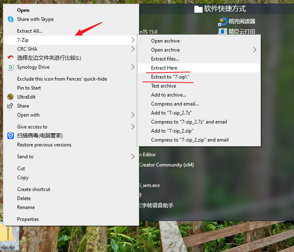
Task: Expand the Send to submenu arrow
Action: (133, 157)
